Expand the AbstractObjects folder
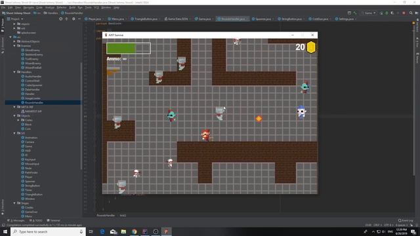Image resolution: width=420 pixels, height=236 pixels. 14,41
